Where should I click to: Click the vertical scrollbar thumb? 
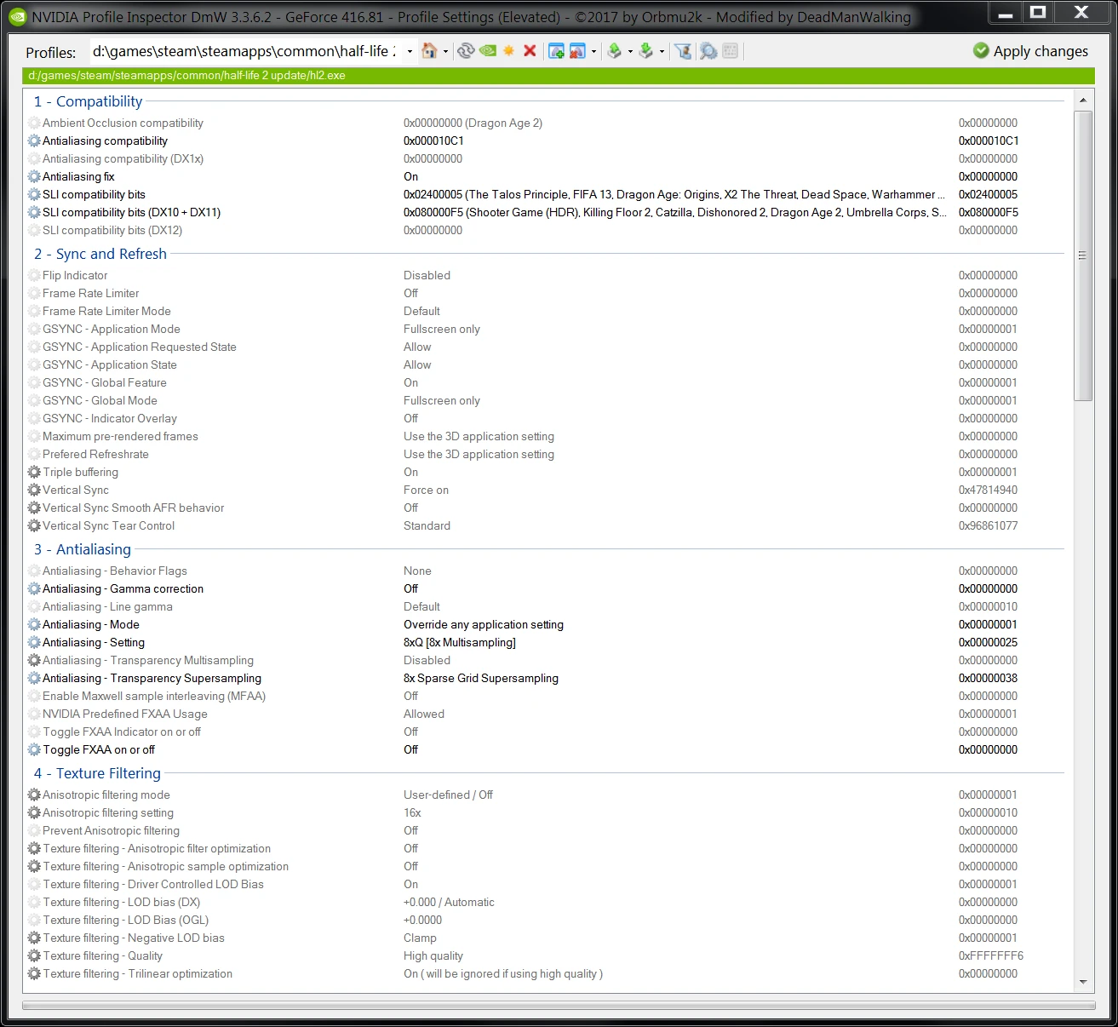[x=1083, y=255]
